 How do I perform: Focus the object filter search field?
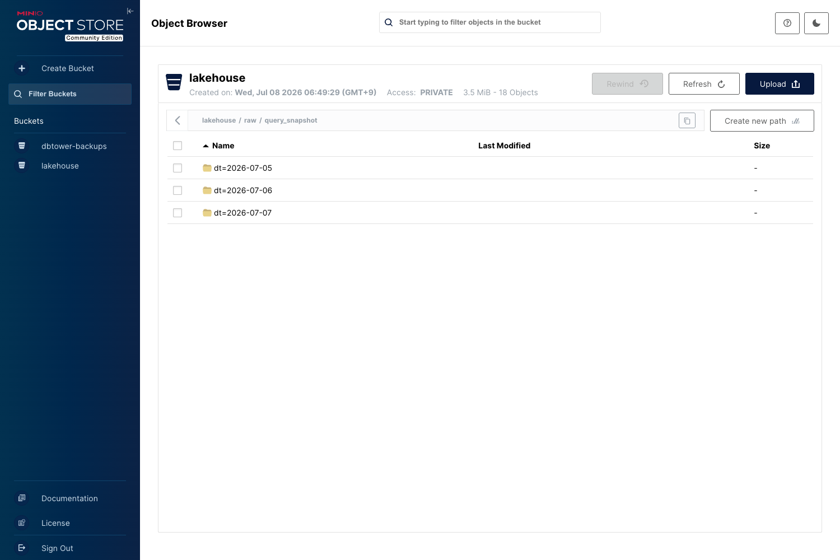[x=490, y=22]
